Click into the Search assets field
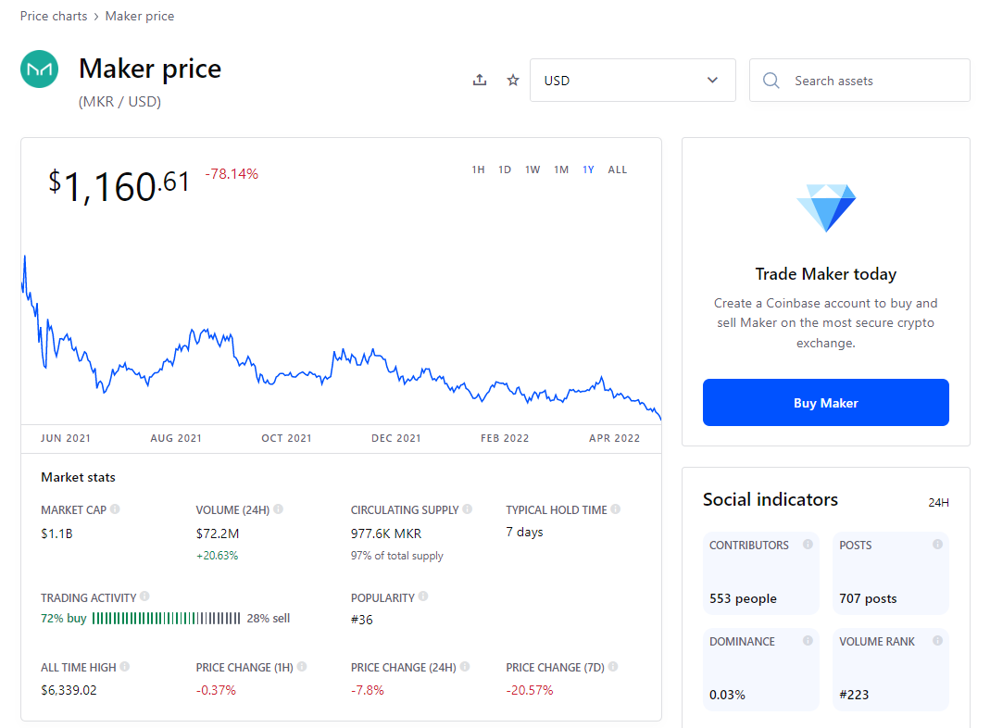Image resolution: width=990 pixels, height=728 pixels. pos(859,81)
